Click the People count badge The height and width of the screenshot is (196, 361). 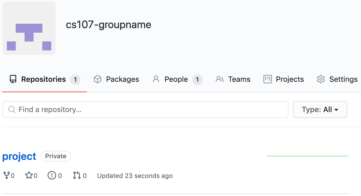point(197,80)
